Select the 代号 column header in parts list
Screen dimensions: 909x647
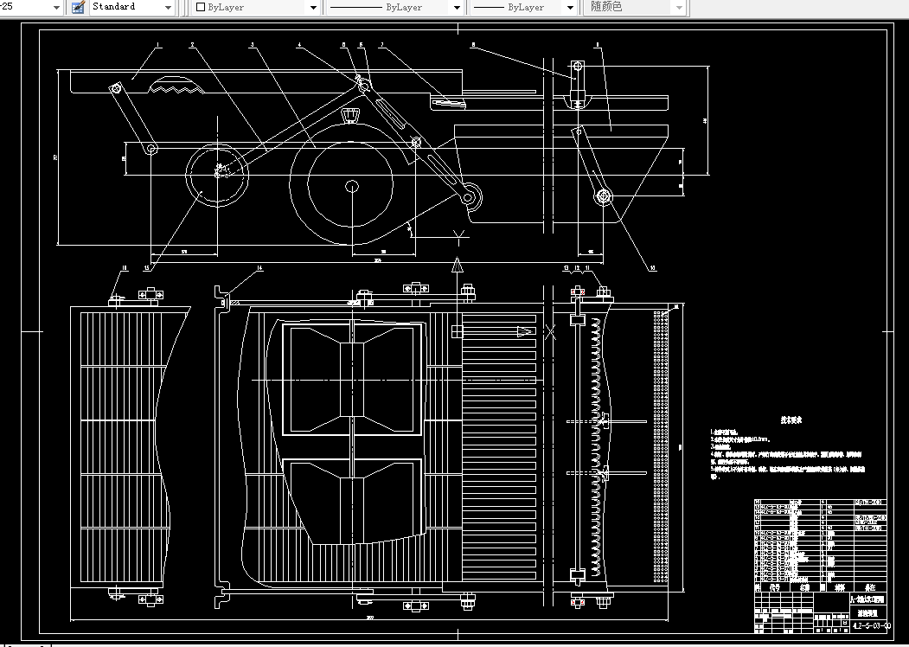(774, 587)
